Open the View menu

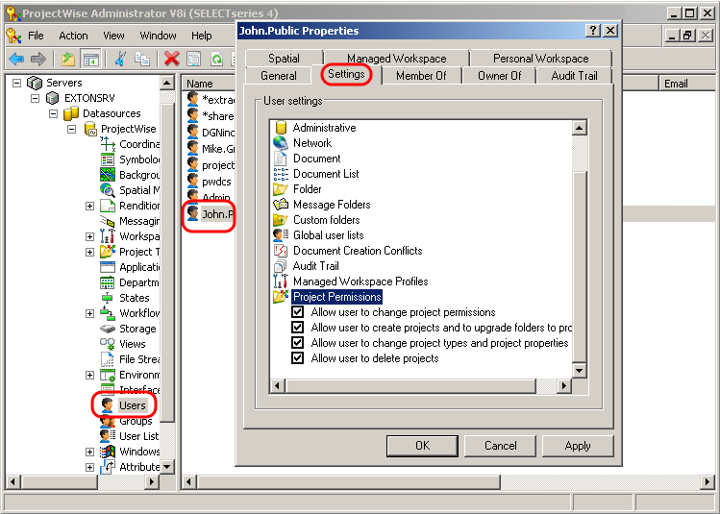point(113,36)
